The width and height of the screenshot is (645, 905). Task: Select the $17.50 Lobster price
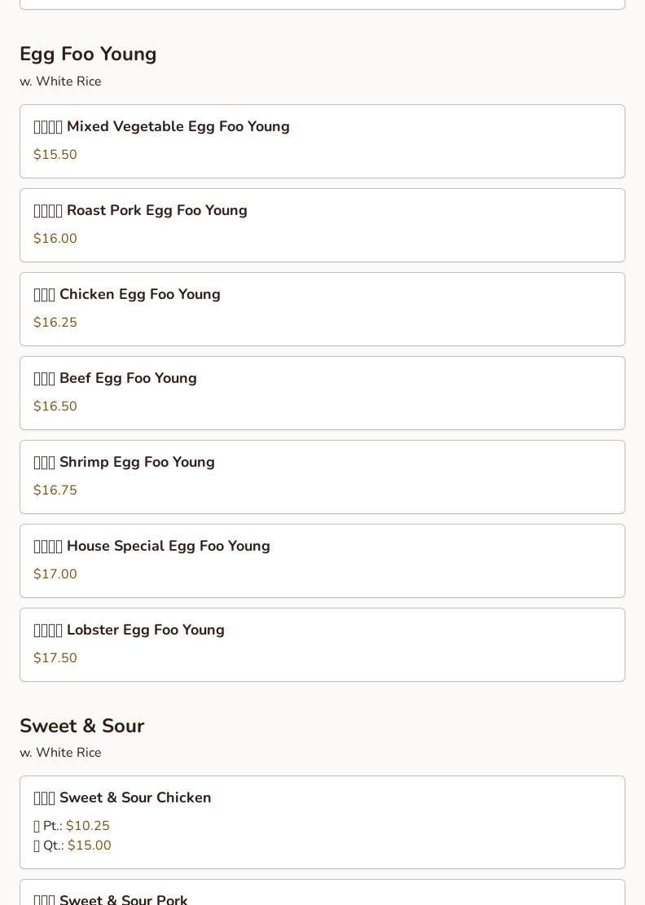(55, 658)
